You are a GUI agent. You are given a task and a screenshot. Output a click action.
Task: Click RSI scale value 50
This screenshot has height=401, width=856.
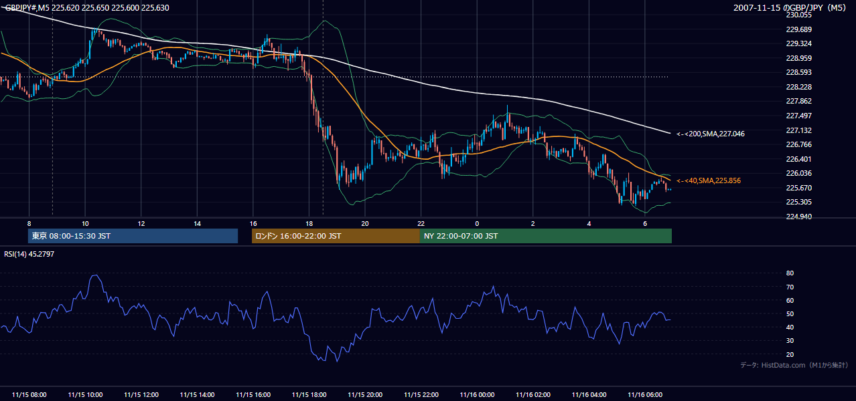[790, 313]
